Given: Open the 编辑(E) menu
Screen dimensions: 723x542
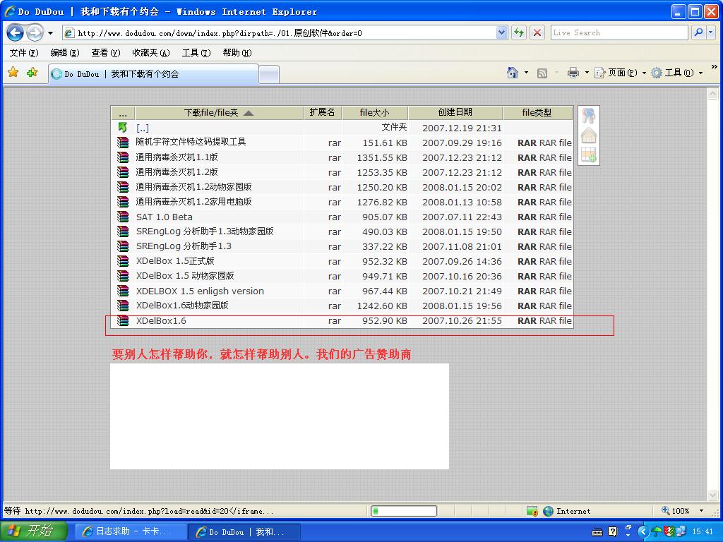Looking at the screenshot, I should pyautogui.click(x=64, y=53).
